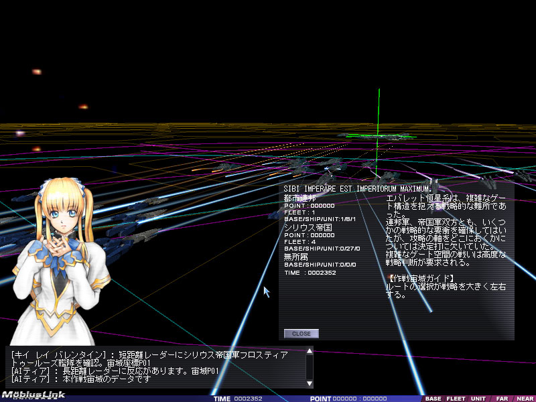Switch to the BASE view tab
Viewport: 536px width, 402px height.
tap(433, 399)
